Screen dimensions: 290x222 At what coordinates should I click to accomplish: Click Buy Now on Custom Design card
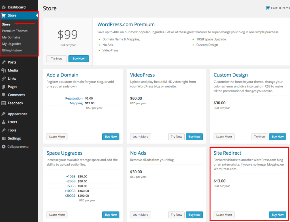coord(278,137)
